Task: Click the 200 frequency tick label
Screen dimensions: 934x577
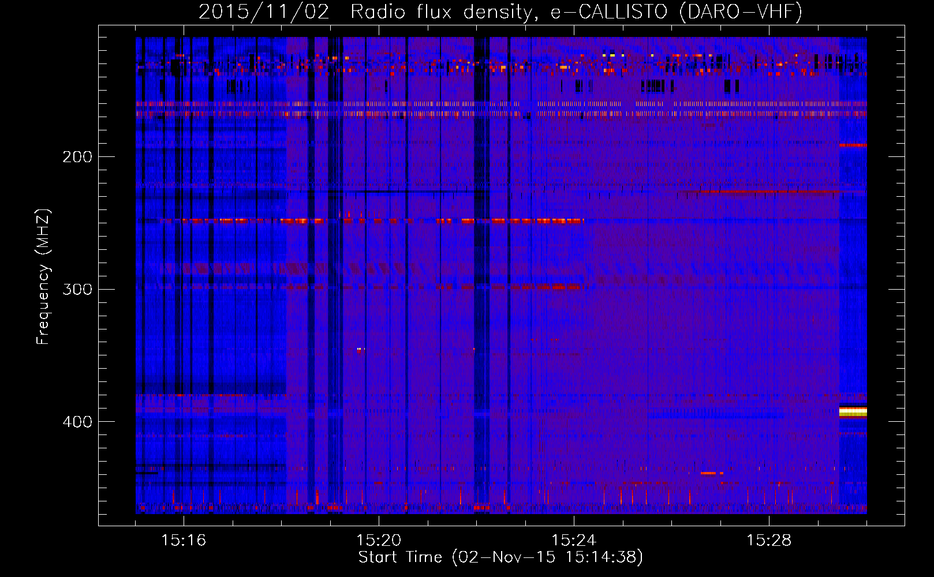Action: click(77, 157)
